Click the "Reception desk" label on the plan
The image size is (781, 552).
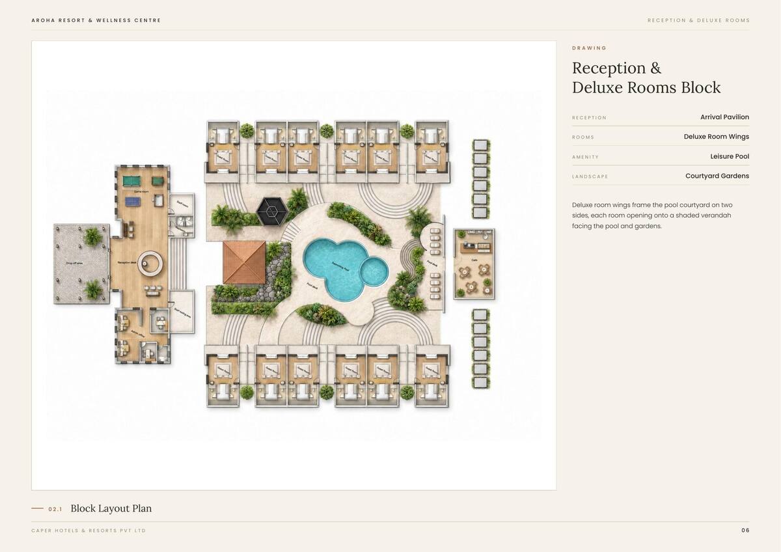[126, 263]
